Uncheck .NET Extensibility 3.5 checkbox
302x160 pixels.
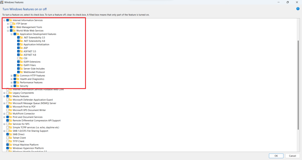pyautogui.click(x=19, y=37)
